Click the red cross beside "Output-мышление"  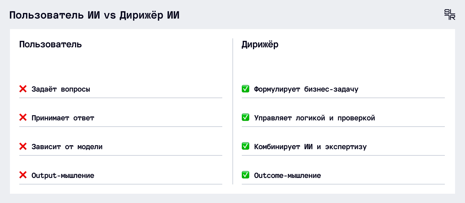(23, 175)
